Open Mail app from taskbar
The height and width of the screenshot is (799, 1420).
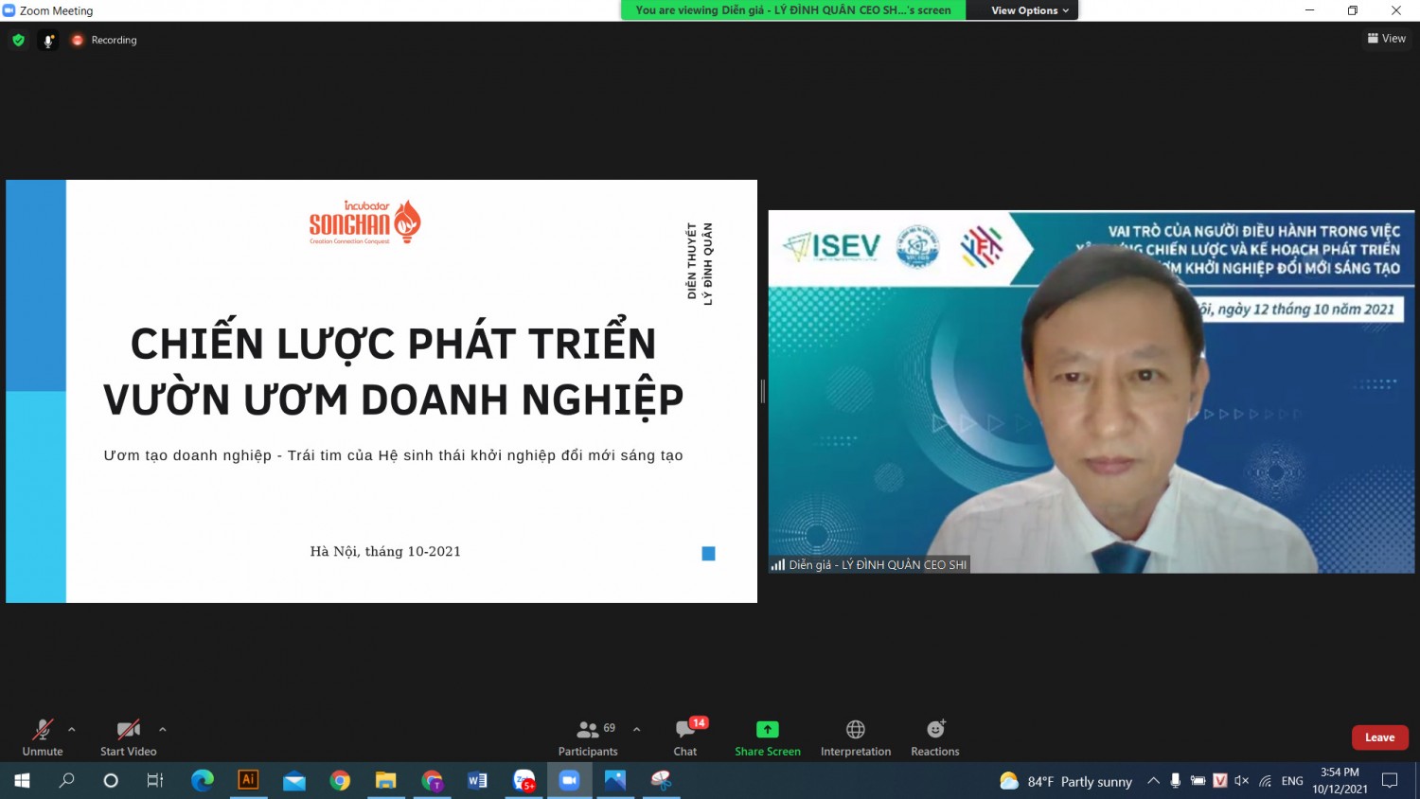294,781
